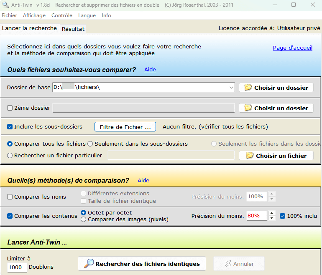The image size is (322, 275).
Task: Enable the 2ème dossier checkbox
Action: point(10,108)
